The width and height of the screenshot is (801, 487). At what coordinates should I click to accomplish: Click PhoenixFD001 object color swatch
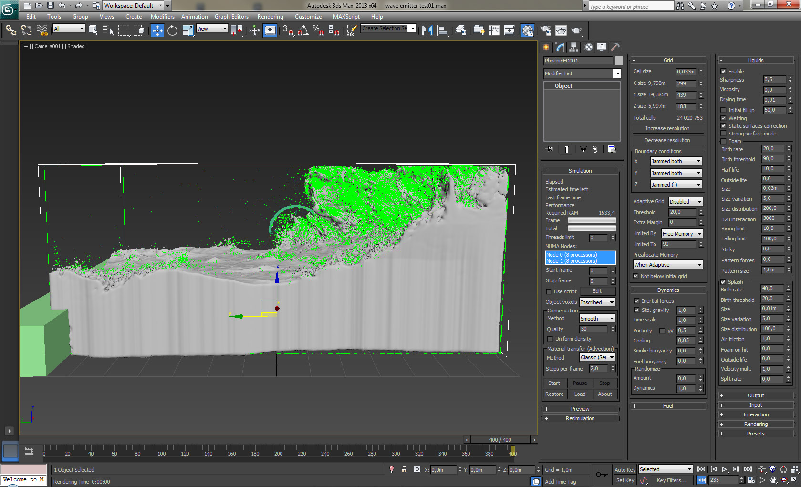pos(619,61)
